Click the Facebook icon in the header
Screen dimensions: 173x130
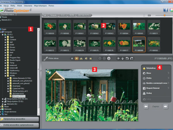166,10
